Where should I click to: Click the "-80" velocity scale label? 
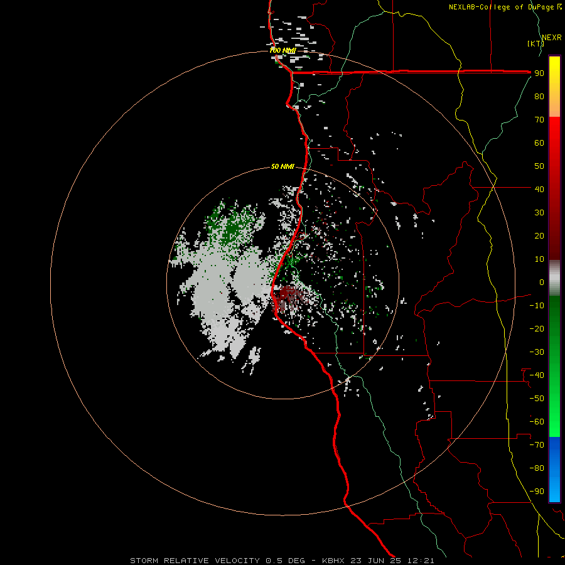pyautogui.click(x=537, y=468)
